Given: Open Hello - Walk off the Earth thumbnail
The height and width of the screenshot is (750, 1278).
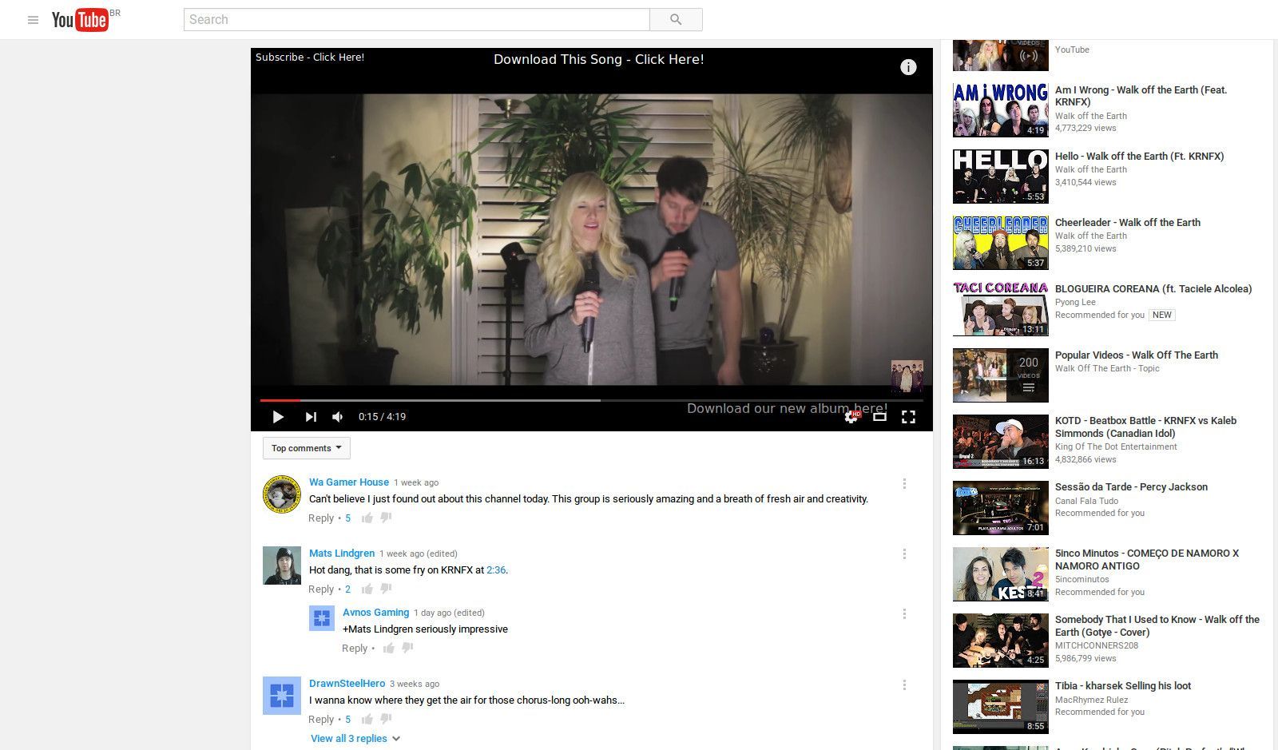Looking at the screenshot, I should 1001,177.
